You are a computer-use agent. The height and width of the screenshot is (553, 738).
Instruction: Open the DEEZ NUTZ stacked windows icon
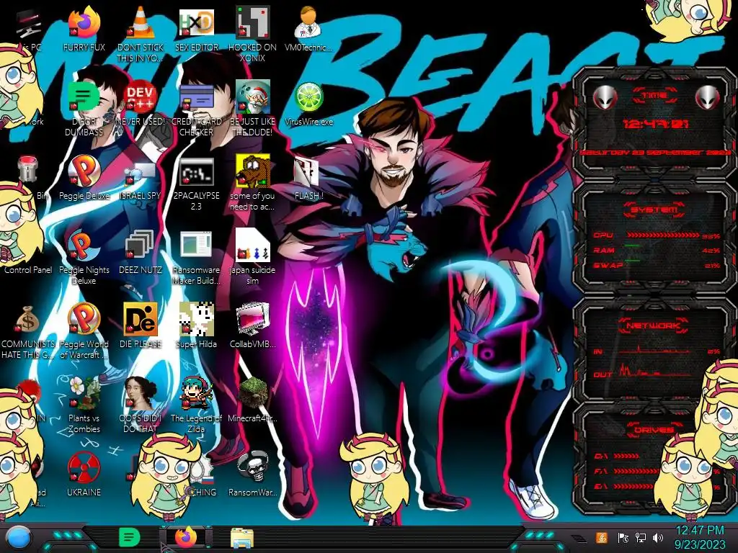point(139,244)
